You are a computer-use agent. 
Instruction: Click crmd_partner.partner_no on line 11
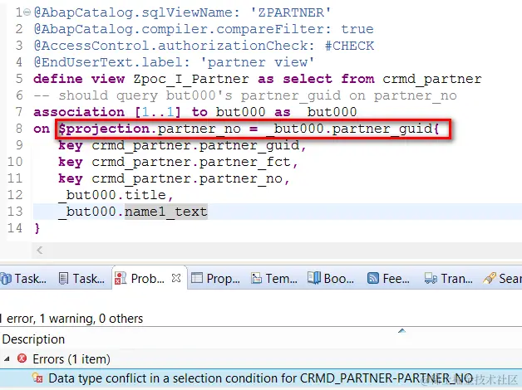click(x=187, y=178)
